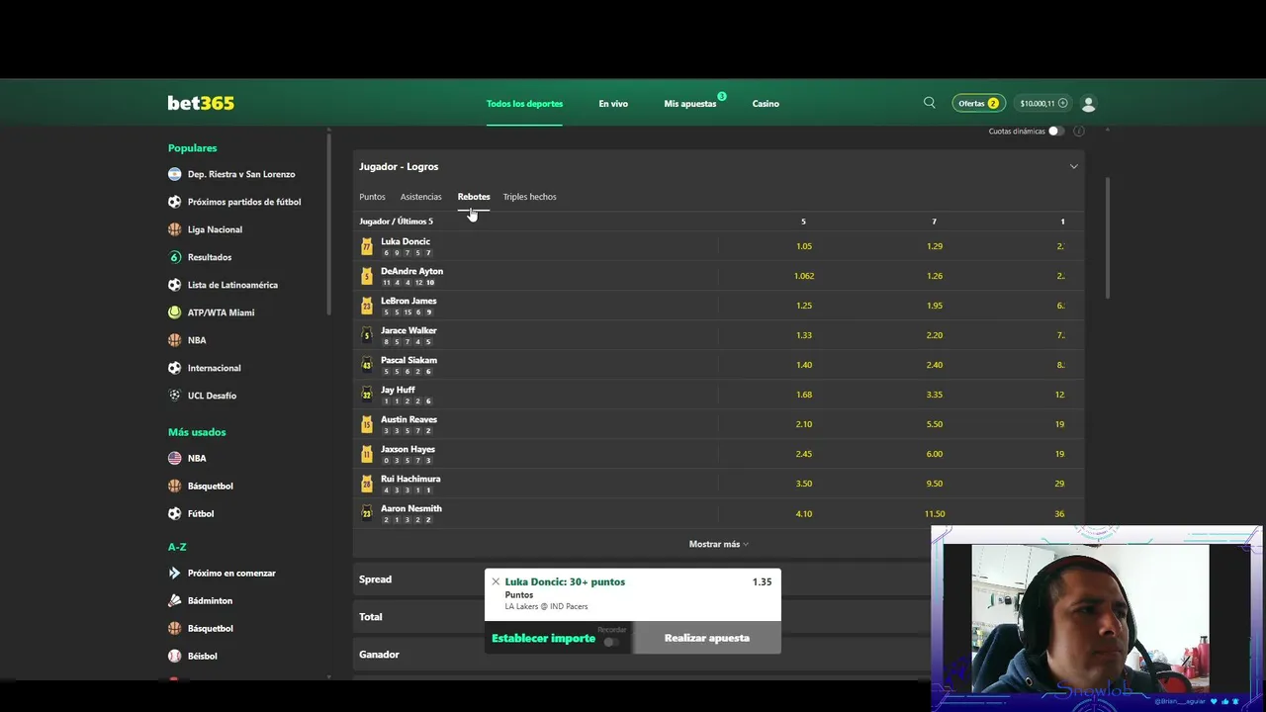1266x712 pixels.
Task: Select the Rebotes tab
Action: click(x=474, y=197)
